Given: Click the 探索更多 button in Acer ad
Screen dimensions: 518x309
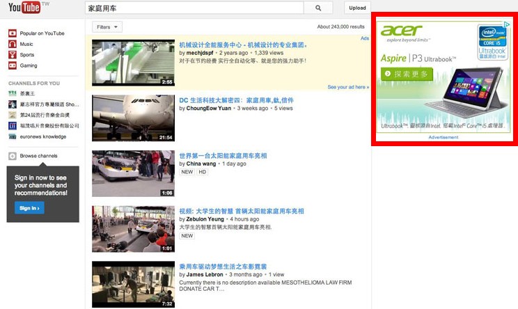Looking at the screenshot, I should pos(407,74).
